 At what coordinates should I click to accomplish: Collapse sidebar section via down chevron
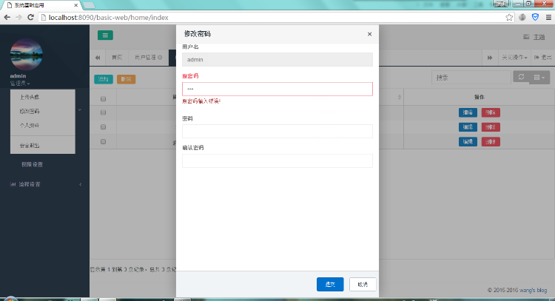point(80,110)
